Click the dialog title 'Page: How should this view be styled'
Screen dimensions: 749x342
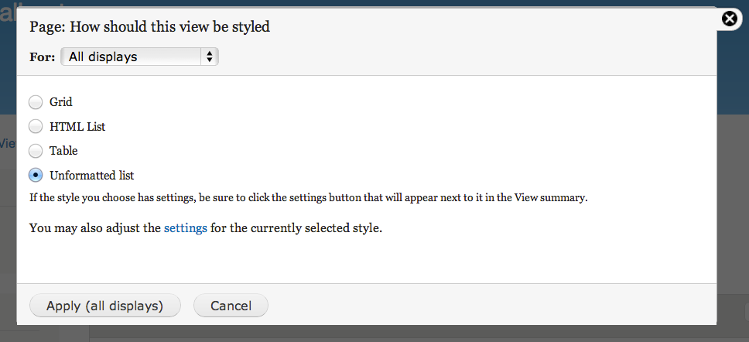pyautogui.click(x=149, y=26)
